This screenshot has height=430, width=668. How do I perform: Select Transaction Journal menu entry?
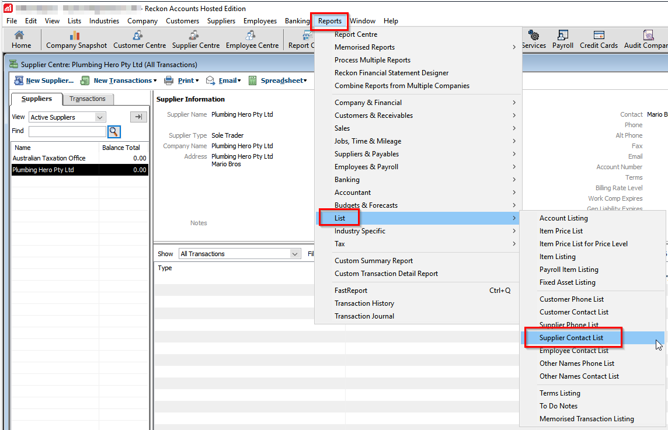(418, 316)
